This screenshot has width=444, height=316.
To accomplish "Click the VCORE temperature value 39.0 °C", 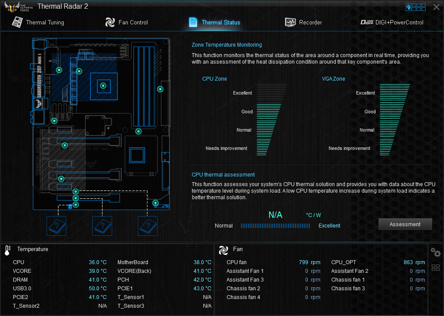I will coord(98,271).
